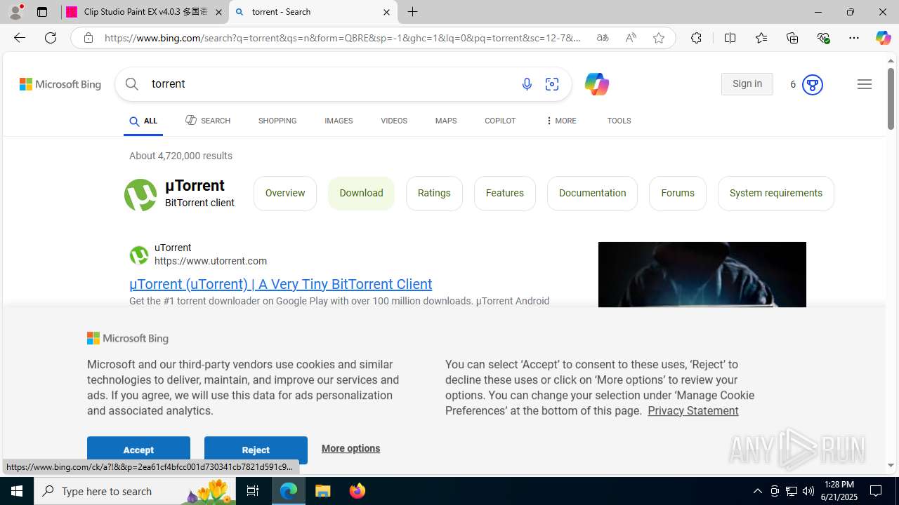Launch Firefox from the taskbar

tap(357, 491)
